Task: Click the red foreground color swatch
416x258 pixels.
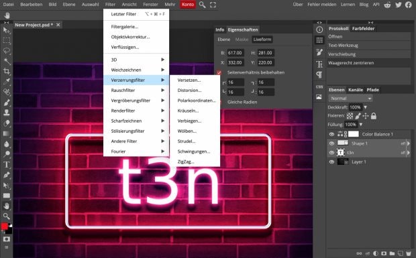Action: coord(5,227)
